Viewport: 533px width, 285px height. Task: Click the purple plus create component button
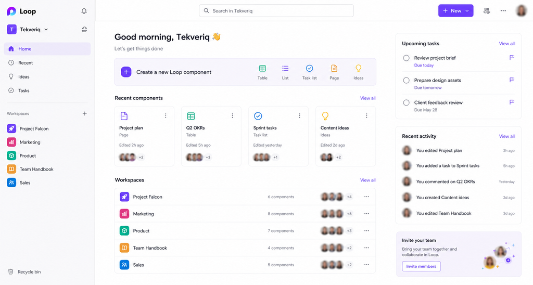[x=126, y=72]
